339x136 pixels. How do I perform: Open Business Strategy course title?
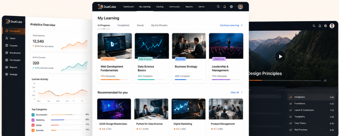(186, 67)
